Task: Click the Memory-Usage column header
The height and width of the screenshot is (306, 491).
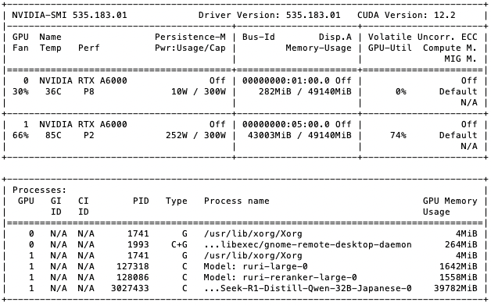Action: point(318,48)
